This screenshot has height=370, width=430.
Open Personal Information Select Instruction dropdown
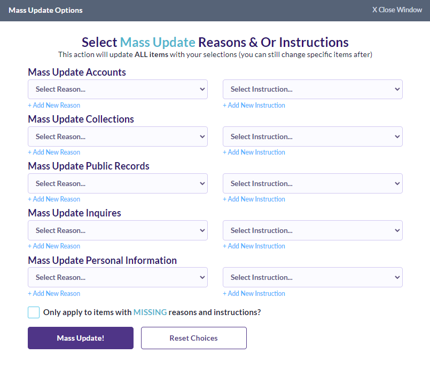tap(312, 277)
